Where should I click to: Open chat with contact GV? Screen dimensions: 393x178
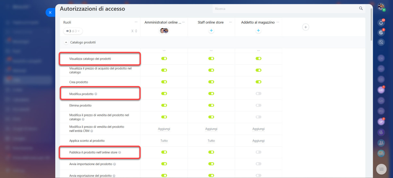(x=381, y=58)
